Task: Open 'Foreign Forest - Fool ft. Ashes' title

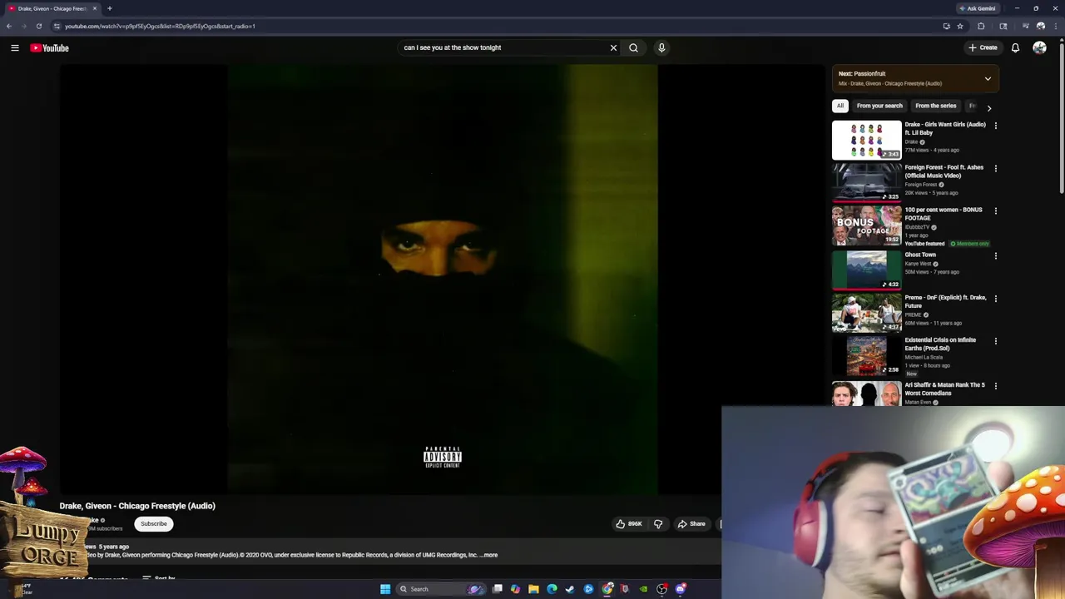Action: coord(944,171)
